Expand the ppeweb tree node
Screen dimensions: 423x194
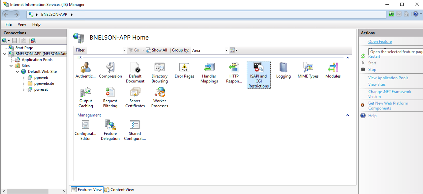click(x=24, y=78)
